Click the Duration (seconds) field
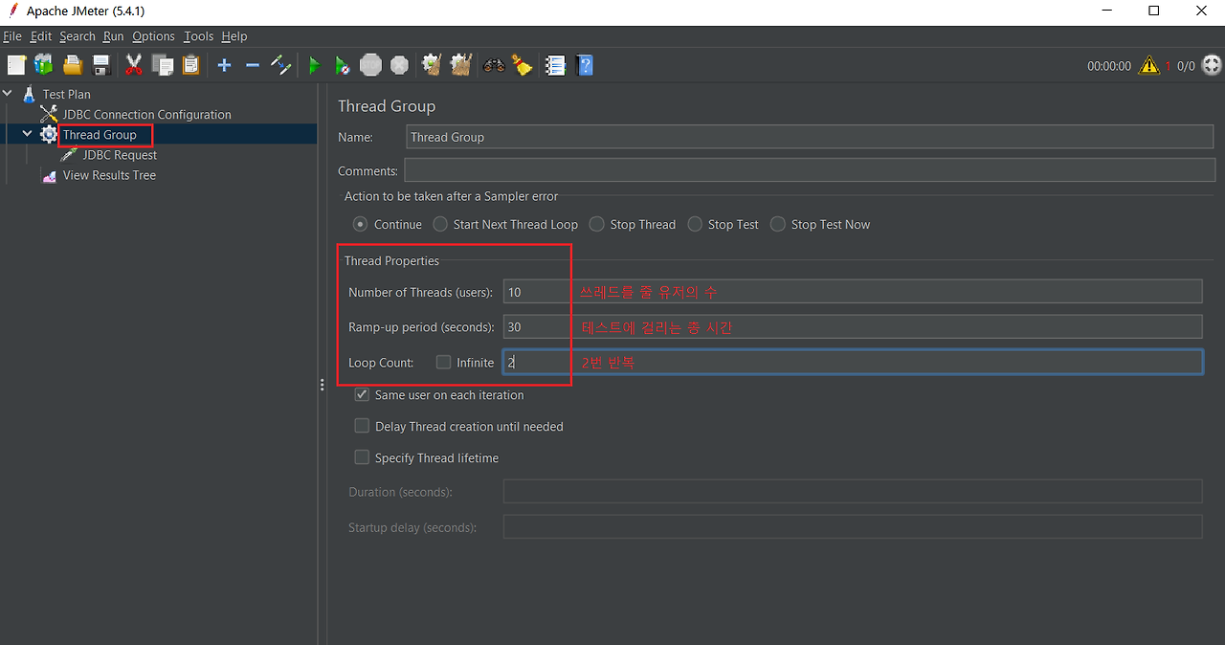 853,491
